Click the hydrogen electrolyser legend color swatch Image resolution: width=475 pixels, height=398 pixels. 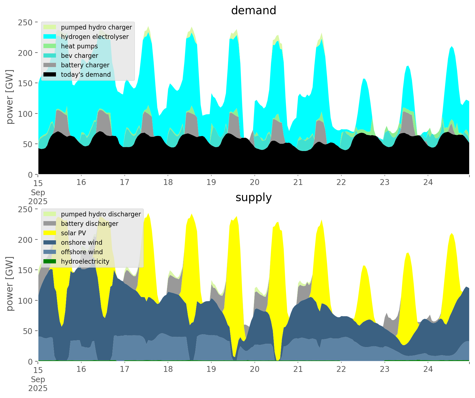pos(50,37)
